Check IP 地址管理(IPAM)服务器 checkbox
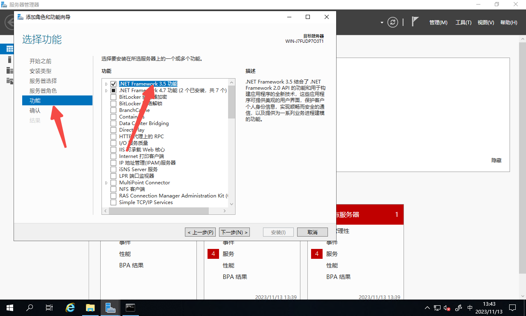This screenshot has width=526, height=316. [113, 163]
